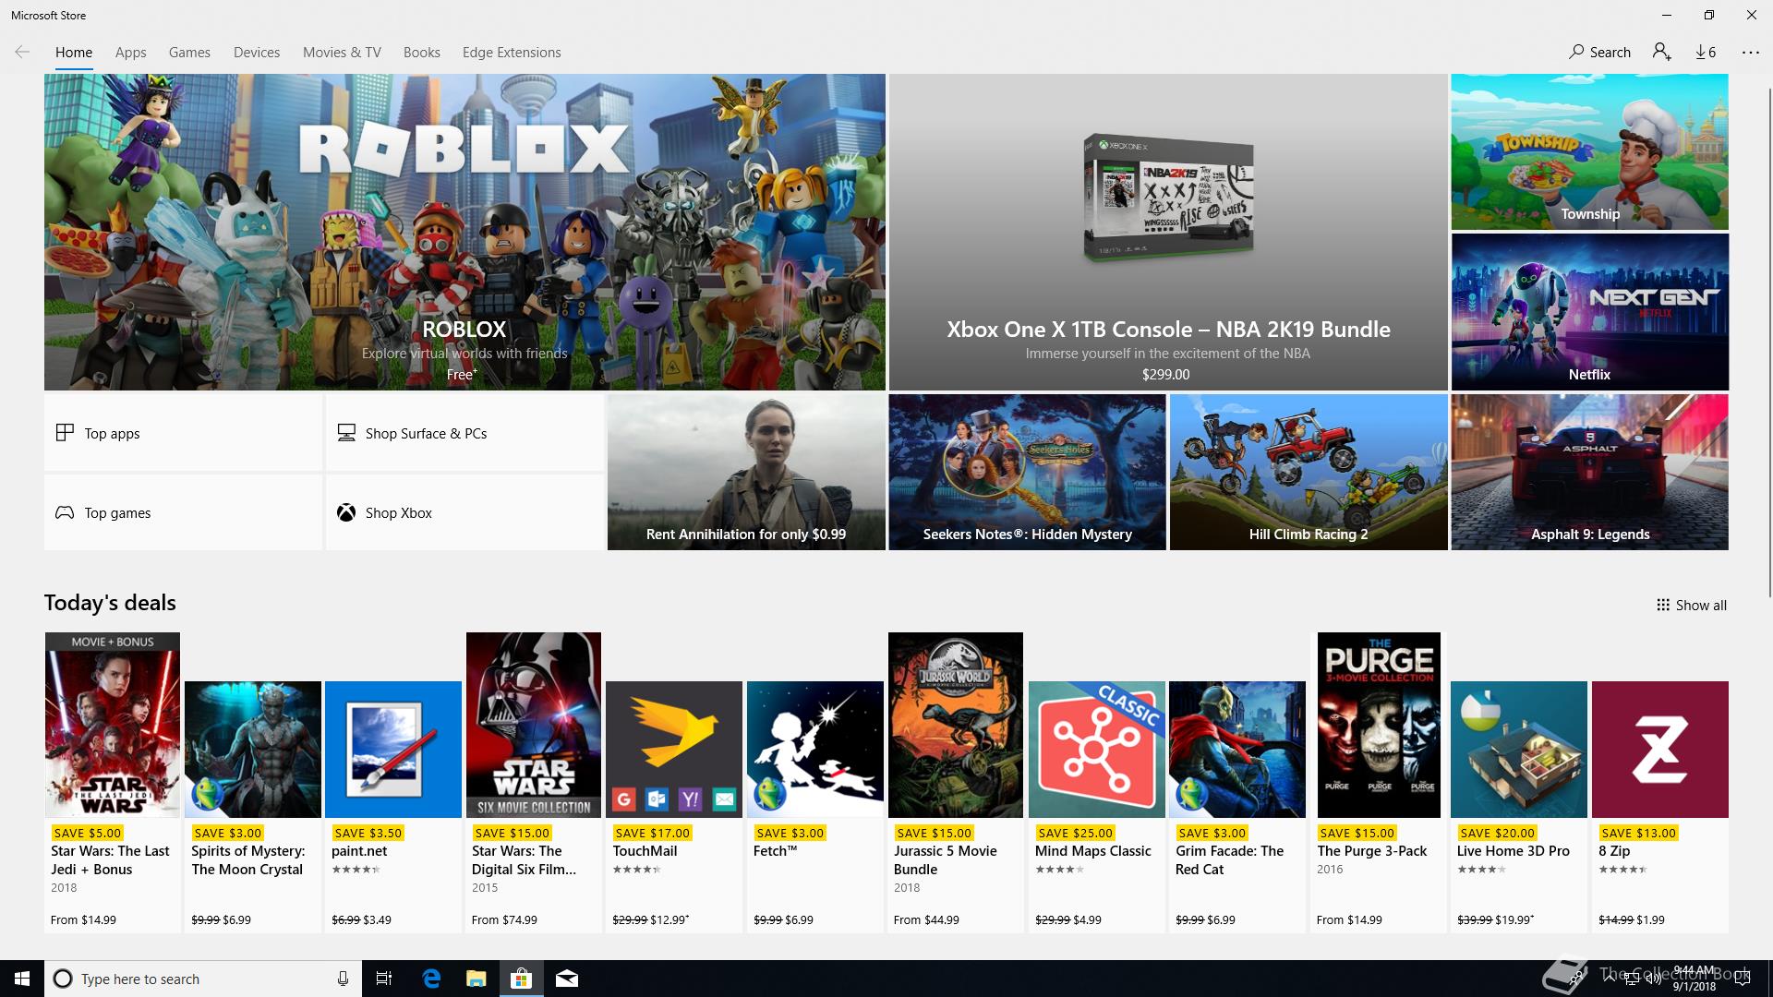Open Star Wars: The Last Jedi + Bonus poster
This screenshot has width=1773, height=997.
(113, 725)
